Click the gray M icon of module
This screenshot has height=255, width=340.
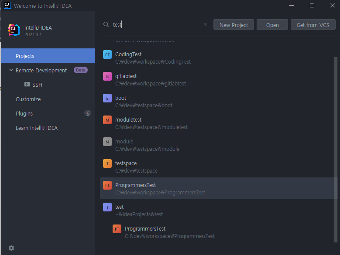107,142
